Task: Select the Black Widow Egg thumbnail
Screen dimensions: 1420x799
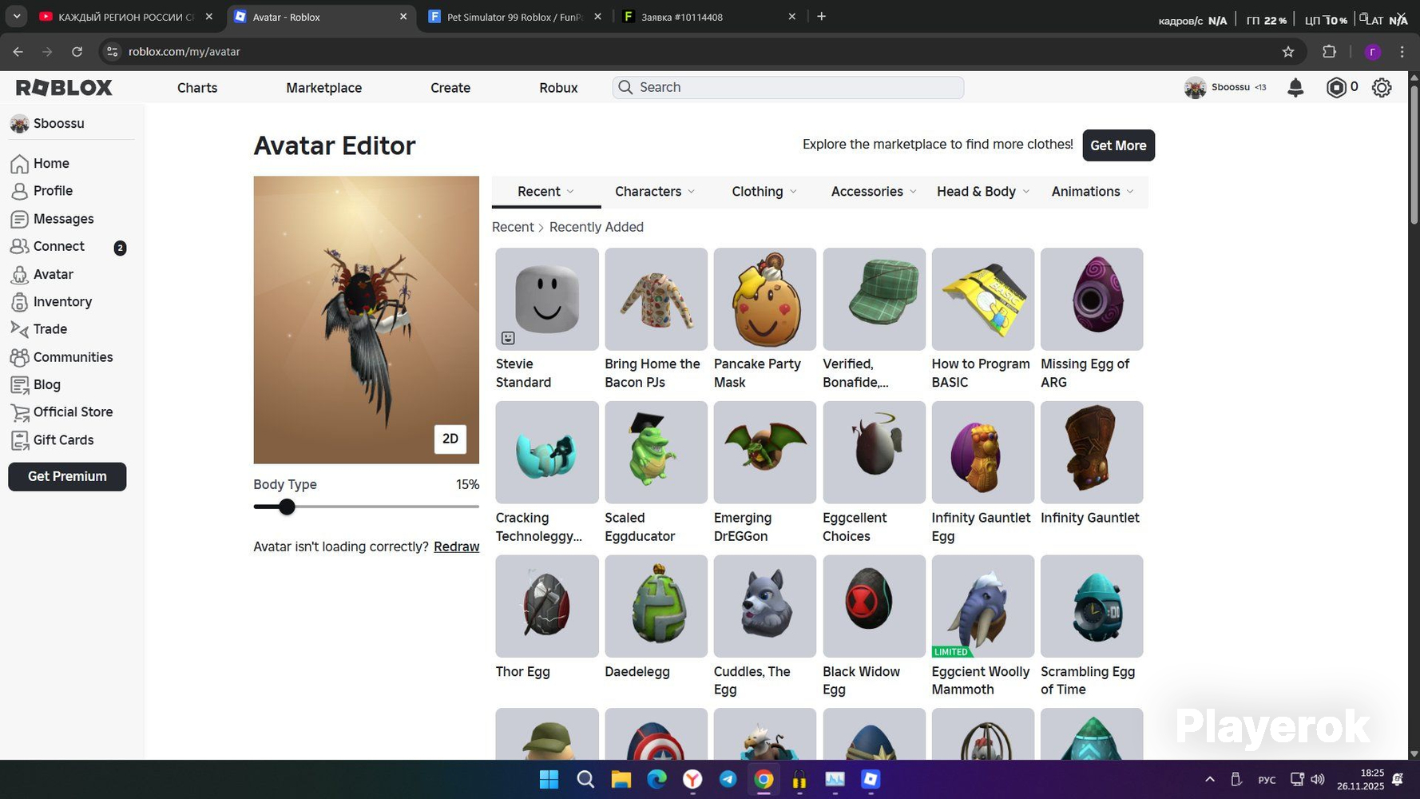Action: 875,606
